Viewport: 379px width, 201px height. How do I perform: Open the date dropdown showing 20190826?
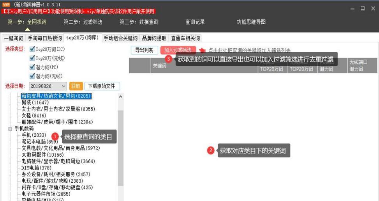click(48, 86)
